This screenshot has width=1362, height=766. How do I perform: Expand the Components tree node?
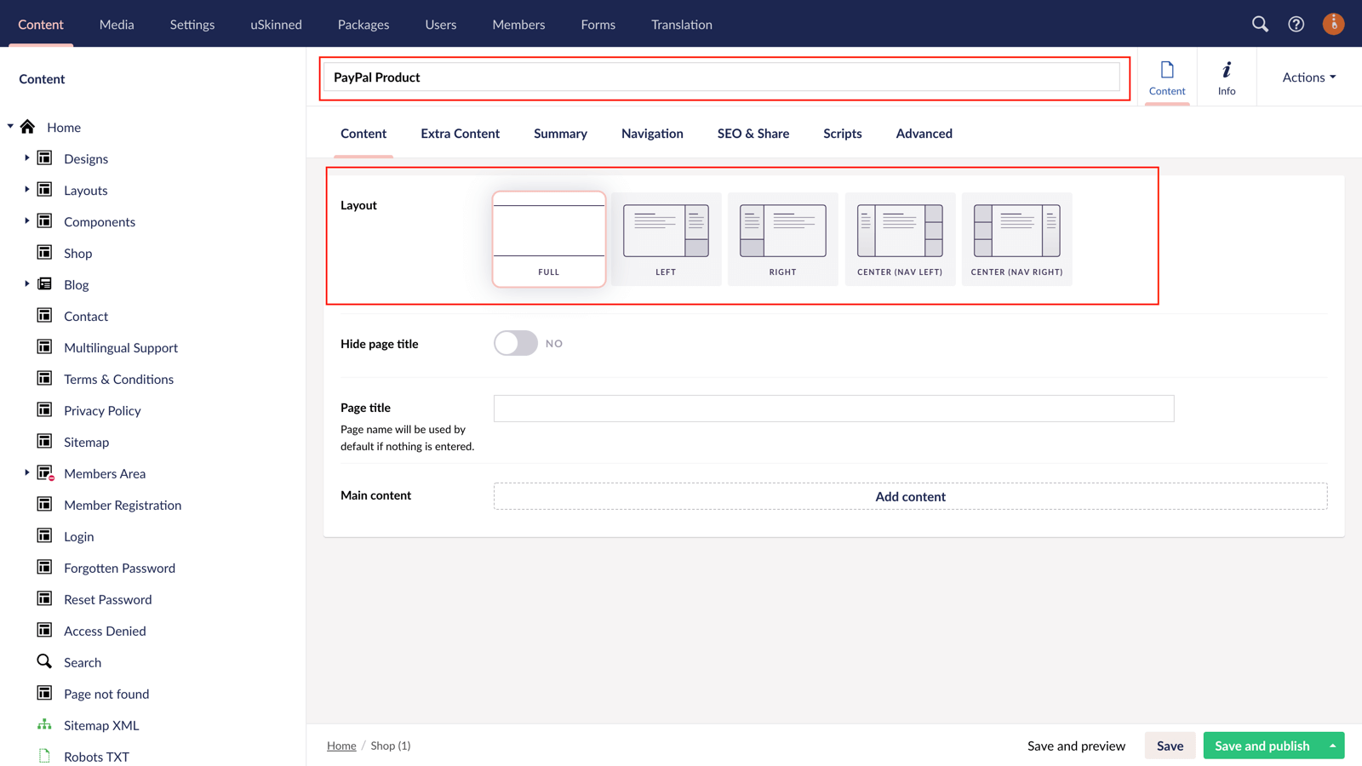(26, 221)
